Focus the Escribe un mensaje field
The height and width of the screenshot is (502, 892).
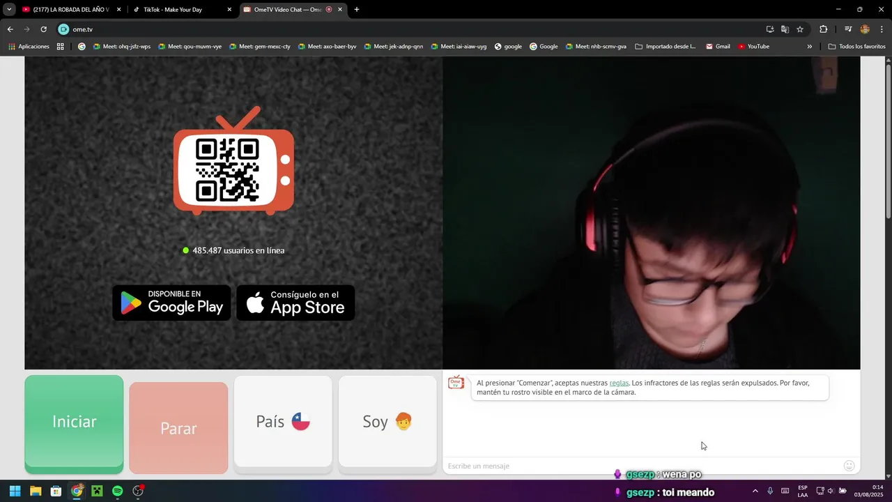click(x=641, y=466)
